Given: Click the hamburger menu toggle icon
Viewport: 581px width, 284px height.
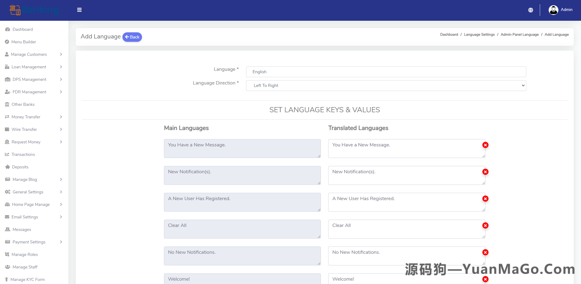Looking at the screenshot, I should click(79, 10).
